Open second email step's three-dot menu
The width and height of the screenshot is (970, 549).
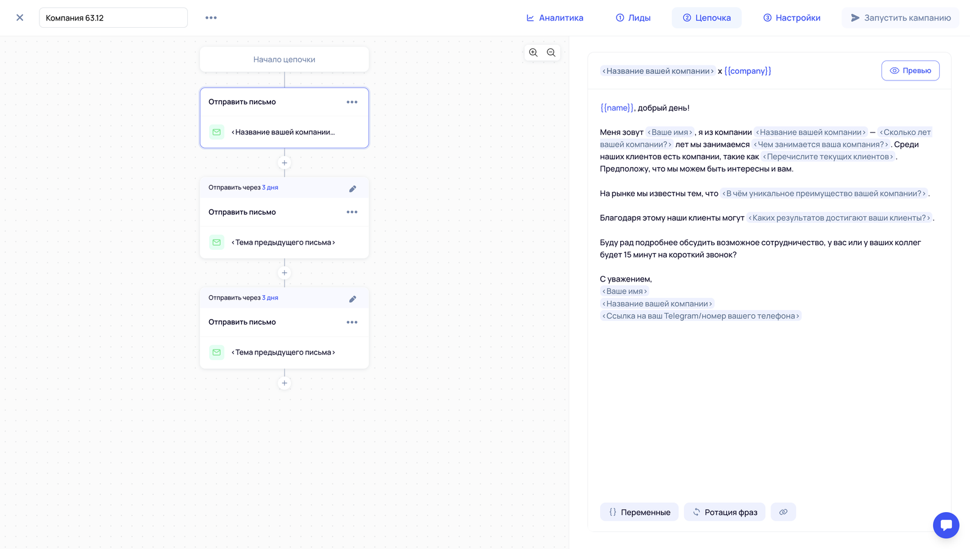coord(352,212)
